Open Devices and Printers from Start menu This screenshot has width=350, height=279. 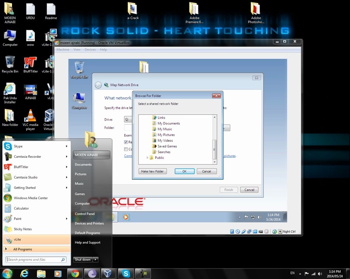pos(89,223)
